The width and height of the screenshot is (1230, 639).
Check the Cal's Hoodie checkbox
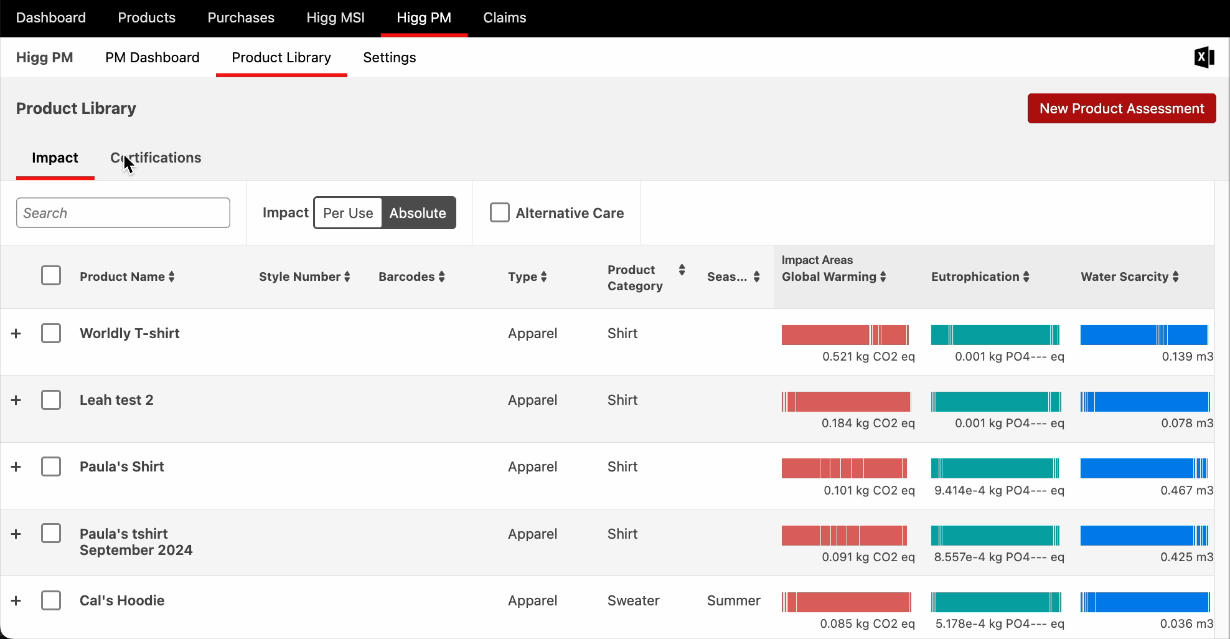click(x=51, y=600)
